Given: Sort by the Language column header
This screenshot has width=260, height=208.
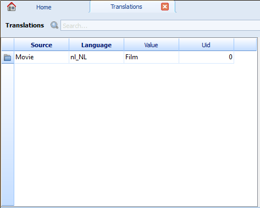Looking at the screenshot, I should (x=96, y=45).
